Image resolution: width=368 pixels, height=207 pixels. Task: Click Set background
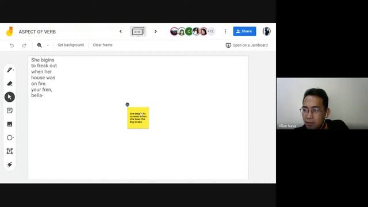click(x=71, y=45)
